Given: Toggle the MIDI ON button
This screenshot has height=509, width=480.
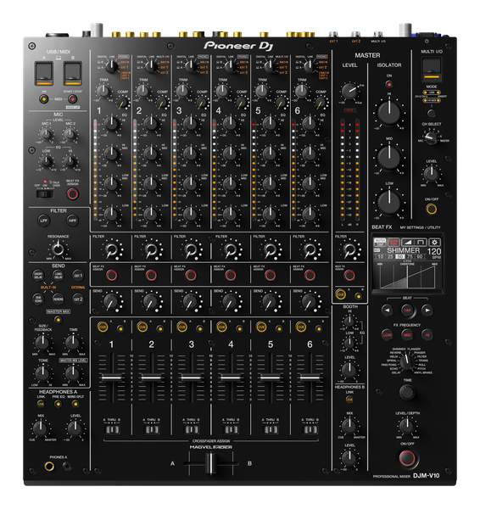Looking at the screenshot, I should (43, 98).
